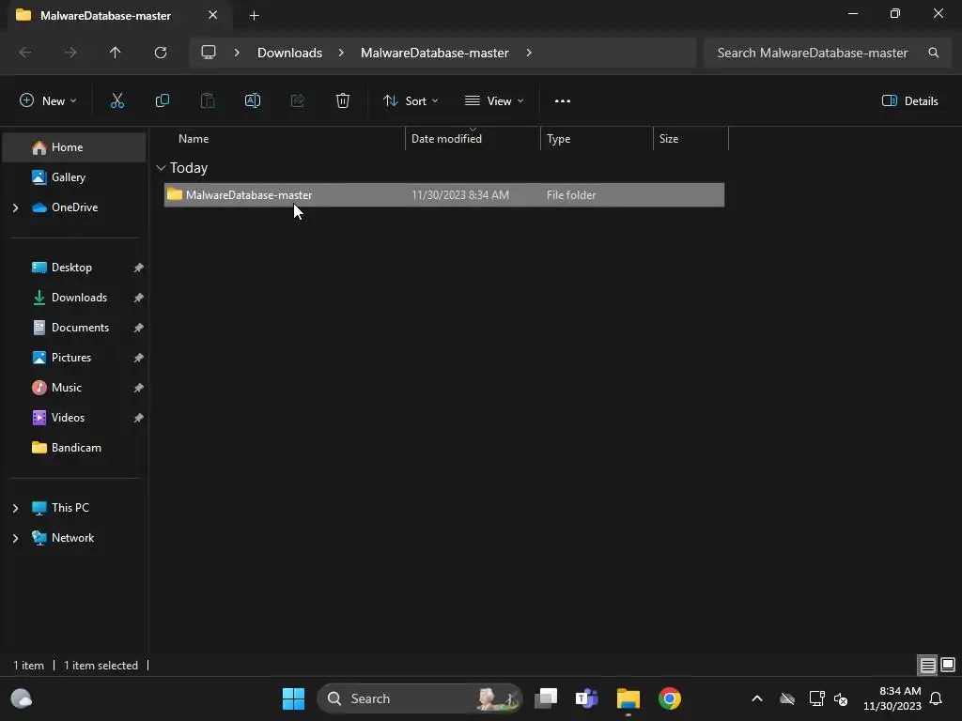
Task: Show hidden tray icons chevron
Action: click(757, 698)
